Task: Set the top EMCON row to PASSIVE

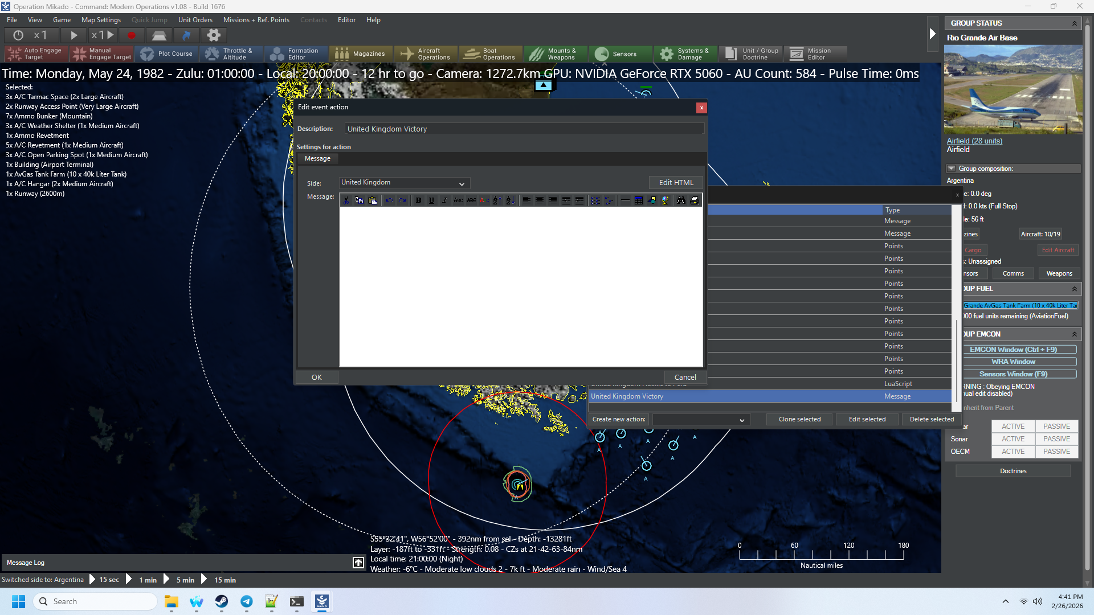Action: tap(1056, 427)
